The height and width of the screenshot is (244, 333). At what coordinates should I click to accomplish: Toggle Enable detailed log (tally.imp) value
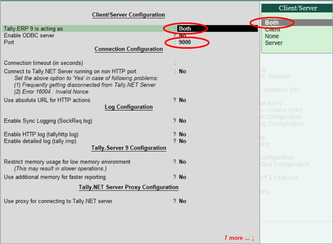pyautogui.click(x=182, y=141)
